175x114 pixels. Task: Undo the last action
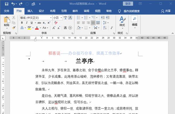(x=13, y=4)
